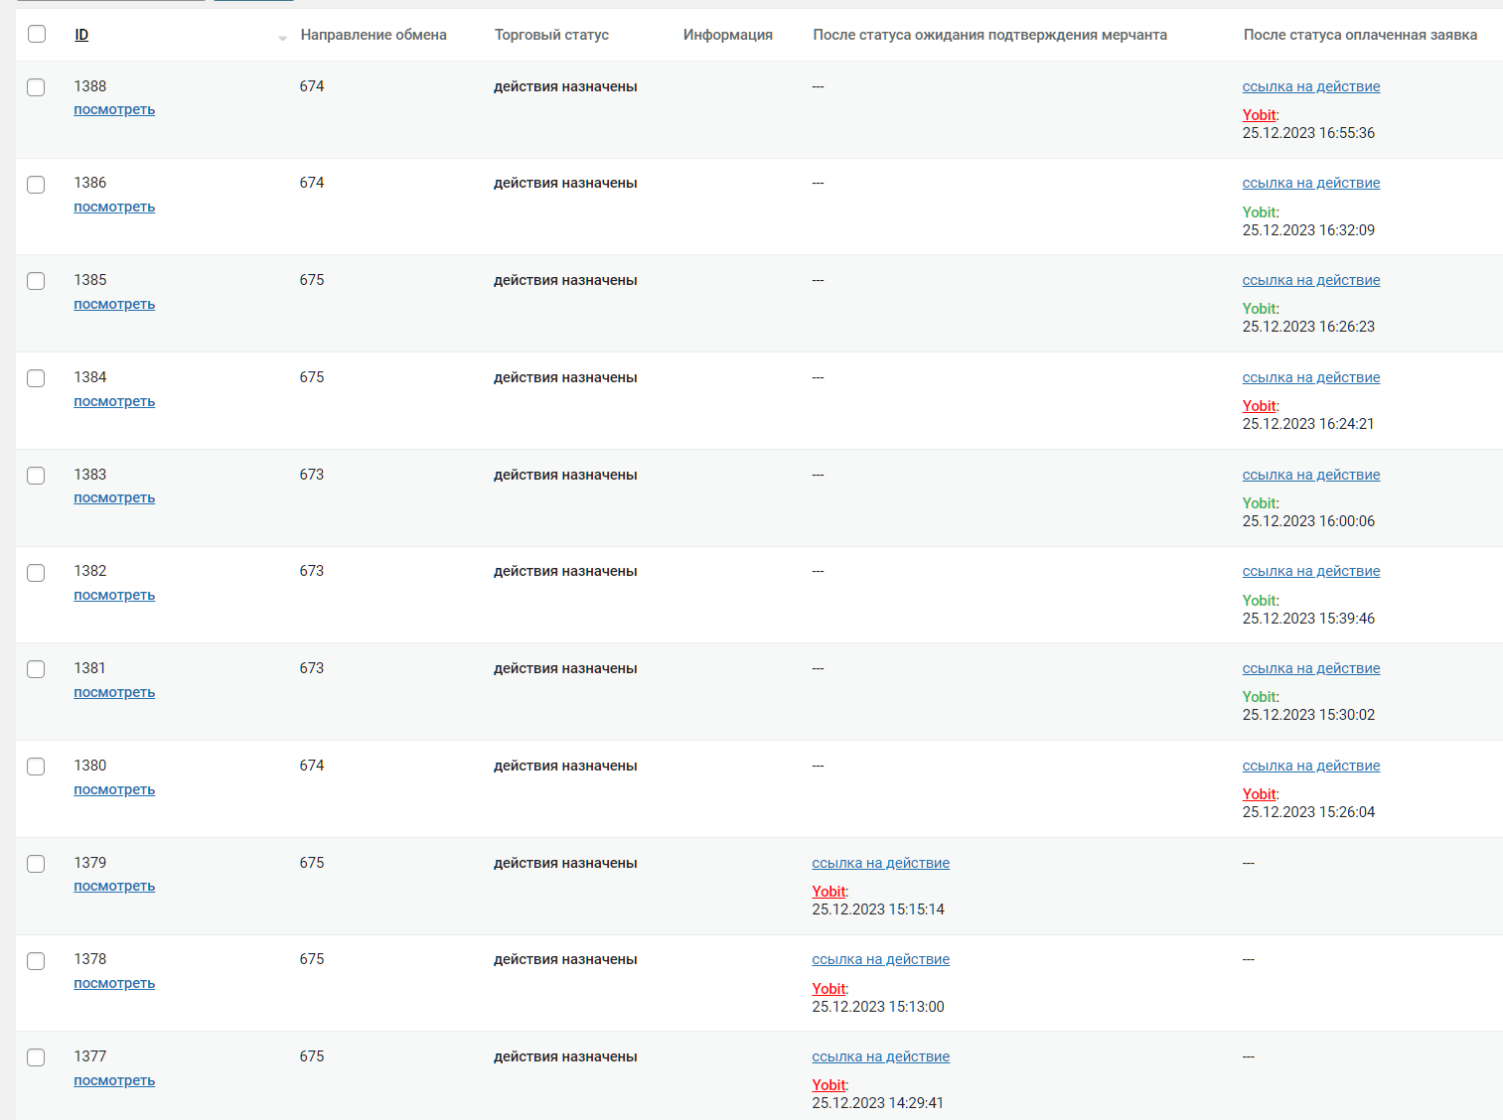Open red Yobit link for order 1380

[x=1259, y=794]
